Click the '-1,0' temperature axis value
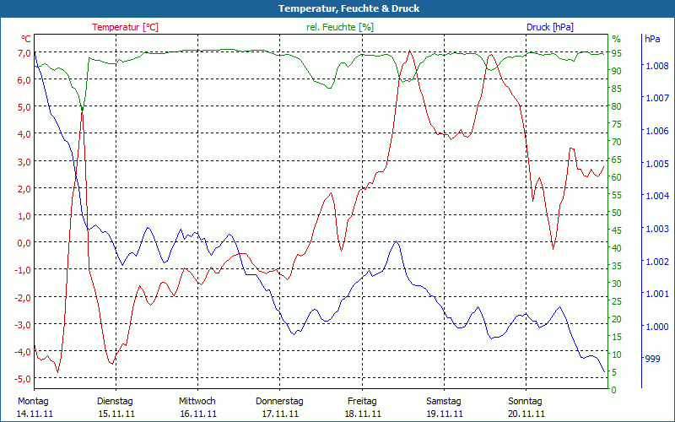This screenshot has width=675, height=422. coord(23,270)
